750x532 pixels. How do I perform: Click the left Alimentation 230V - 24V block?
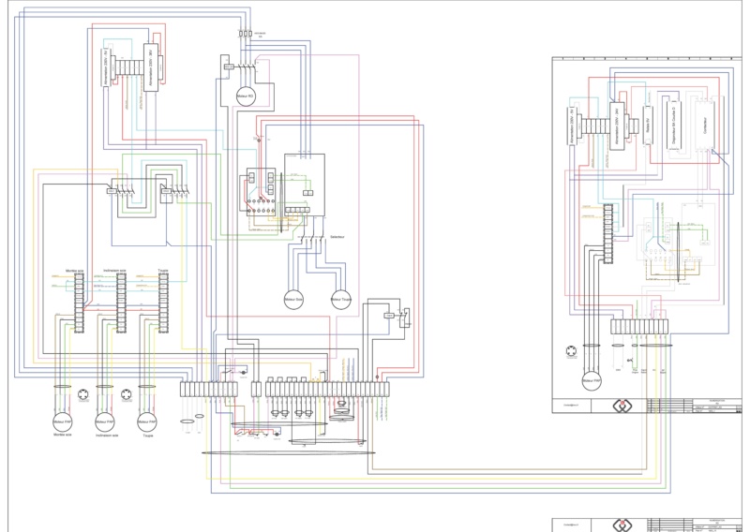(x=149, y=67)
